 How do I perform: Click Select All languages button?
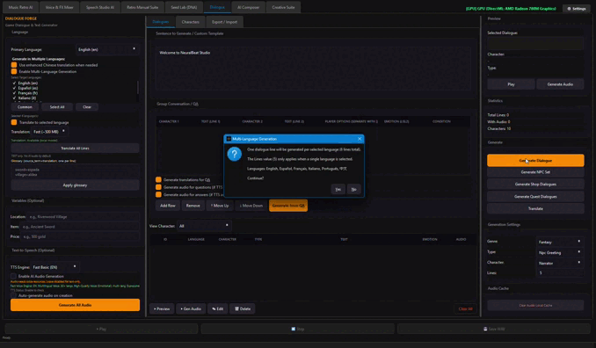(57, 107)
